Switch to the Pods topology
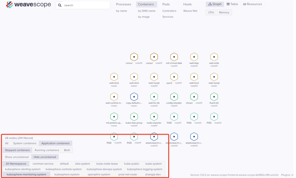This screenshot has height=178, width=296. pos(166,4)
